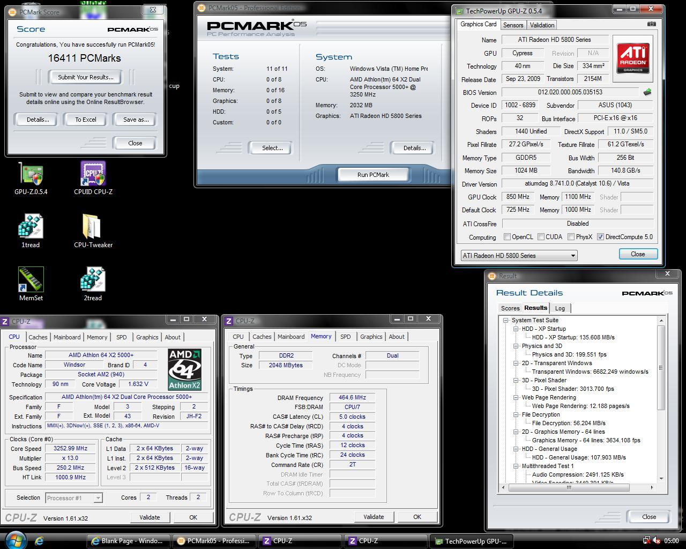Switch to the Scores tab in Result window

coord(510,308)
